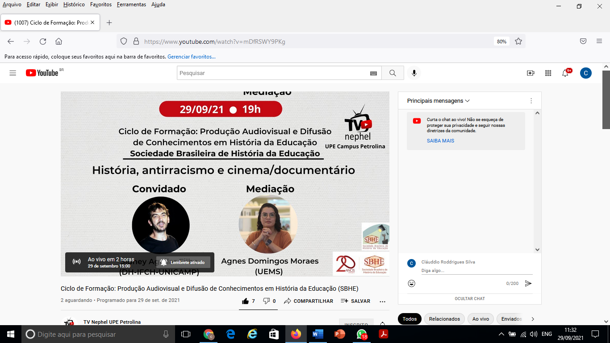Toggle channel notification bell beside INSCRITO

tap(382, 325)
